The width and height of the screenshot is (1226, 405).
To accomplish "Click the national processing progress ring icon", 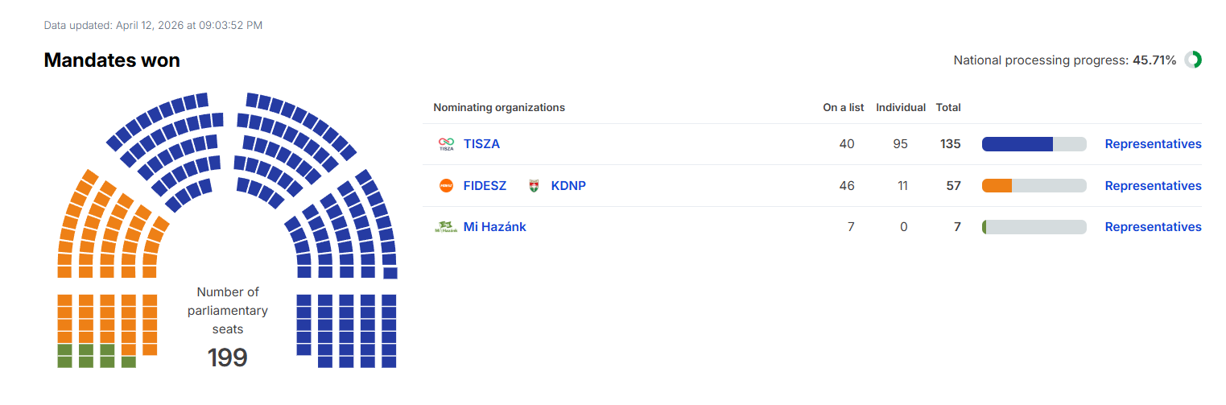I will coord(1193,60).
